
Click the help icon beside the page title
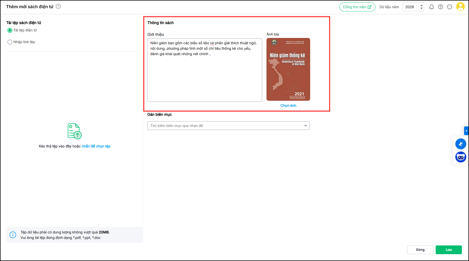(58, 6)
